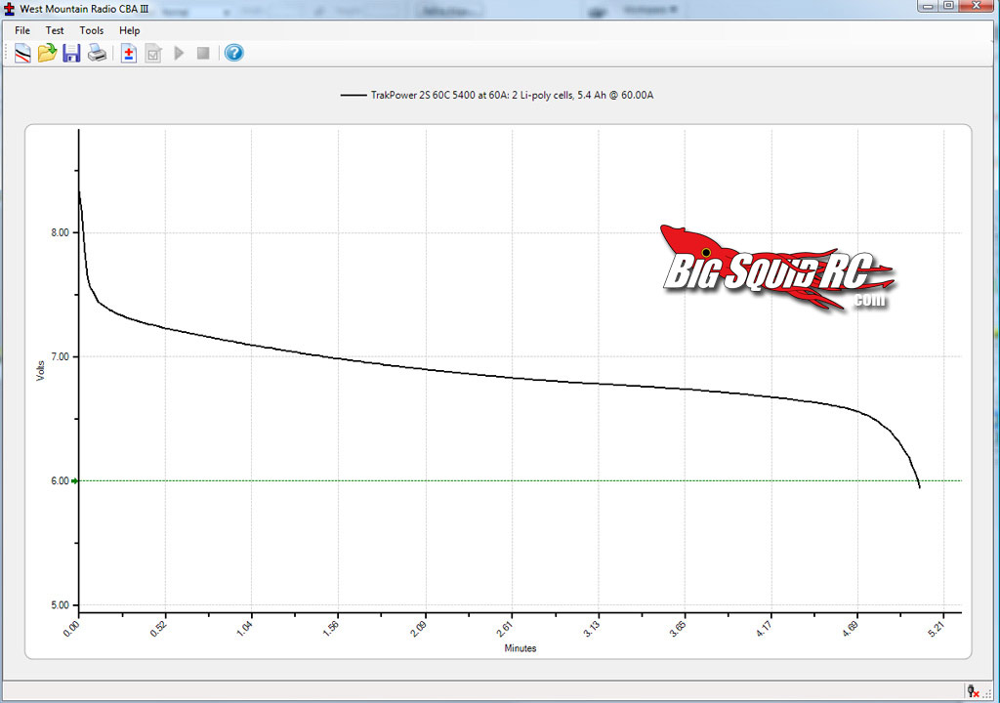Screen dimensions: 1000x703
Task: Start a new test with plus-minus icon
Action: (x=128, y=53)
